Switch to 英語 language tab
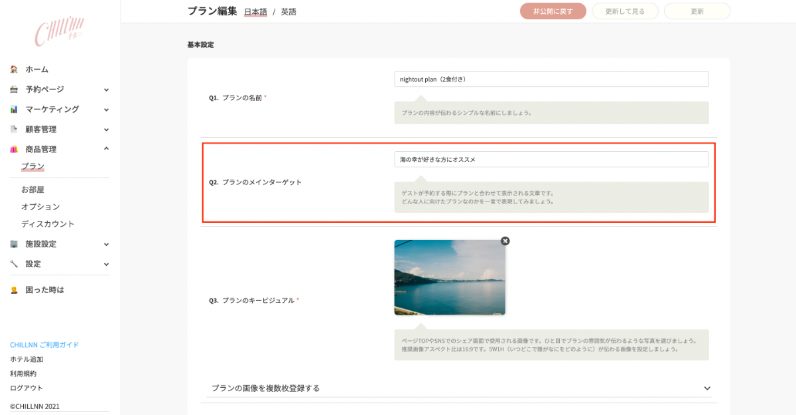Image resolution: width=796 pixels, height=415 pixels. pos(289,12)
